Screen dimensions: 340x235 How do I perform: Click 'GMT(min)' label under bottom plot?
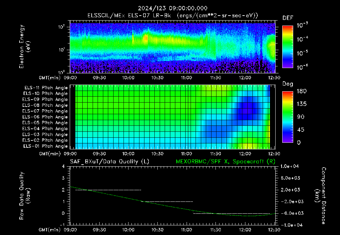[x=50, y=230]
